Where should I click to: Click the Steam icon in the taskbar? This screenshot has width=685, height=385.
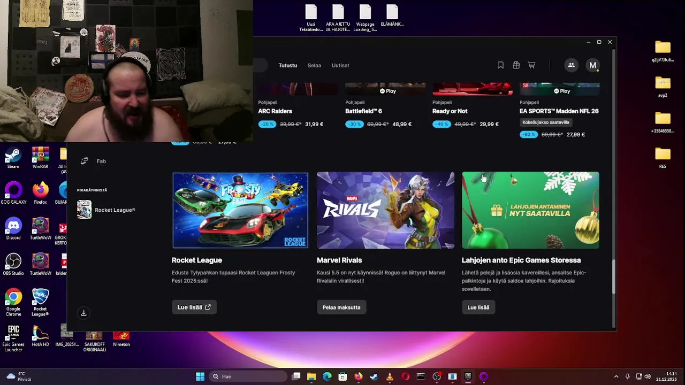pyautogui.click(x=374, y=376)
